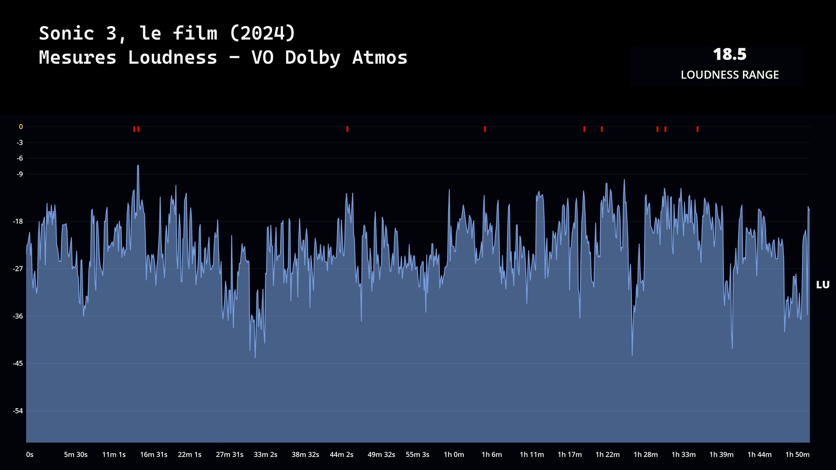836x470 pixels.
Task: Click the -3 y-axis label
Action: [20, 142]
